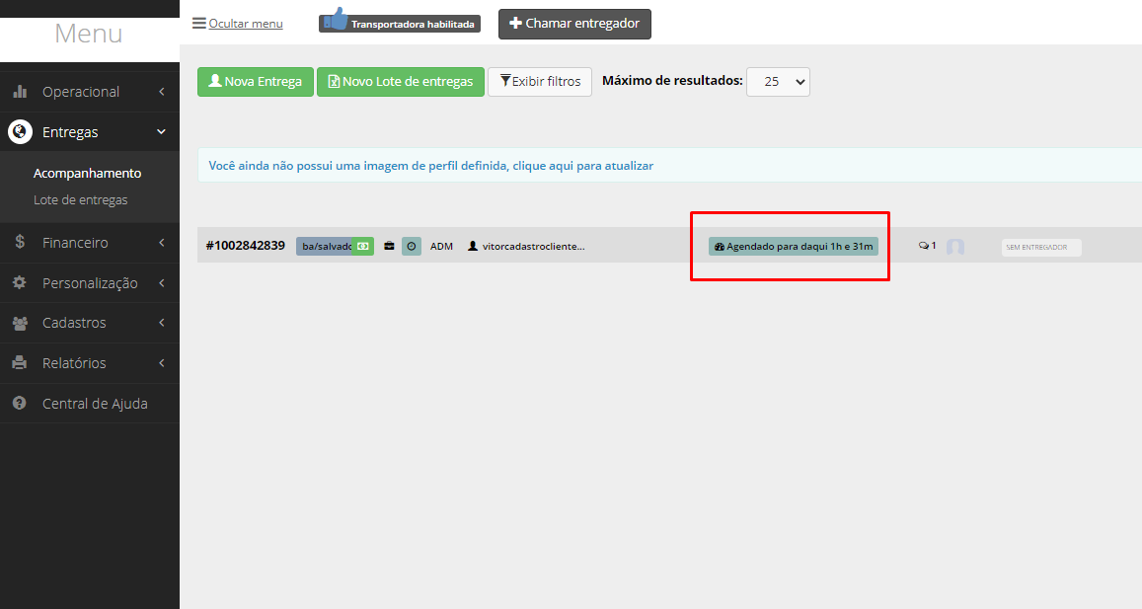Click Novo Lote de entregas button

click(x=401, y=82)
